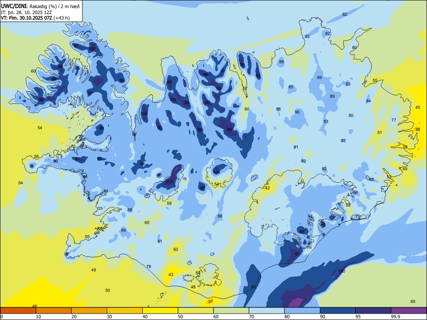Select the bright yellow 40–50 legend swatch
This screenshot has width=427, height=320.
click(x=160, y=311)
